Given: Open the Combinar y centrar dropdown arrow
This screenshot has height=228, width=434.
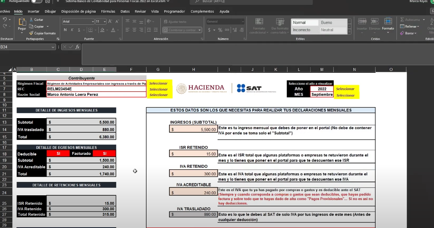Looking at the screenshot, I should [199, 30].
